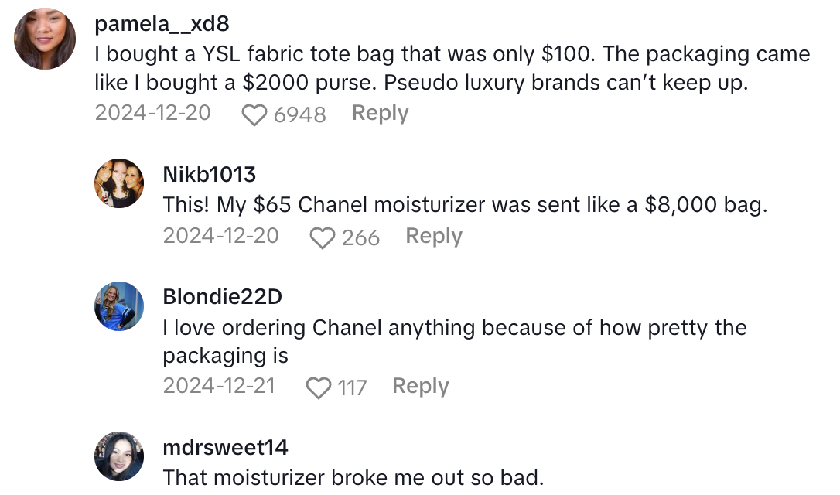The image size is (840, 495).
Task: Like pamela__xd8's comment with the heart icon
Action: tap(254, 114)
